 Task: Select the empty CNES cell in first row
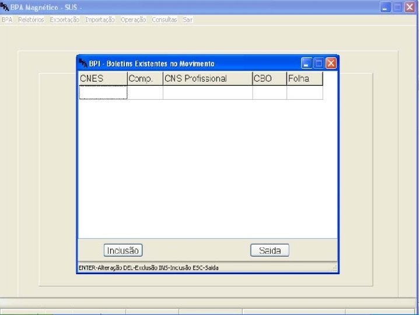click(x=103, y=92)
